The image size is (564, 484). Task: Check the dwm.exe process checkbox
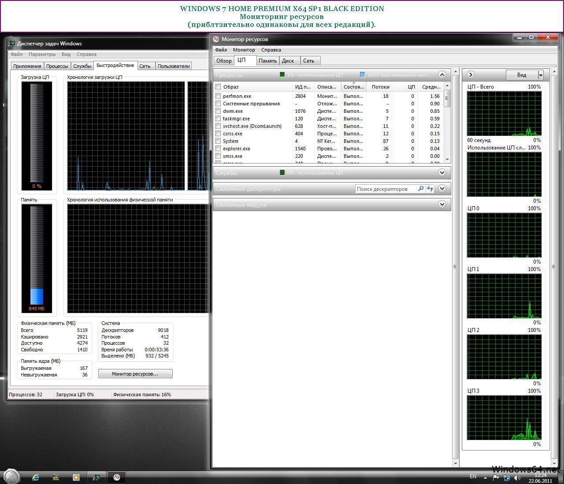click(x=218, y=111)
